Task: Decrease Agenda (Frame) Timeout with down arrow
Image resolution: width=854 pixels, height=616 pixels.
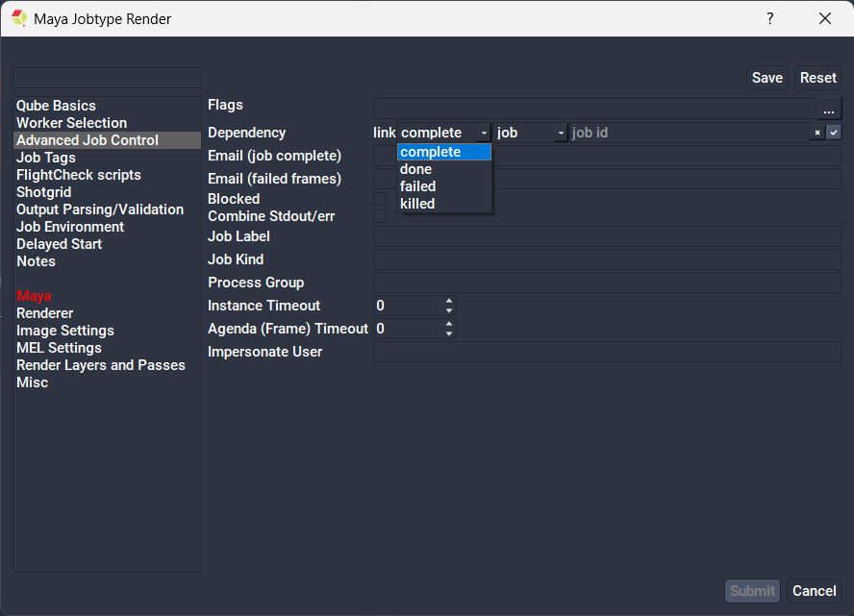Action: [x=449, y=333]
